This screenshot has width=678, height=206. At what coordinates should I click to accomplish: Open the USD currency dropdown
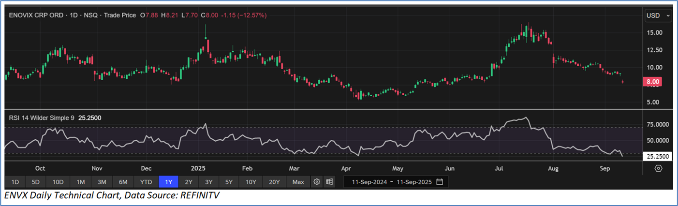[658, 15]
